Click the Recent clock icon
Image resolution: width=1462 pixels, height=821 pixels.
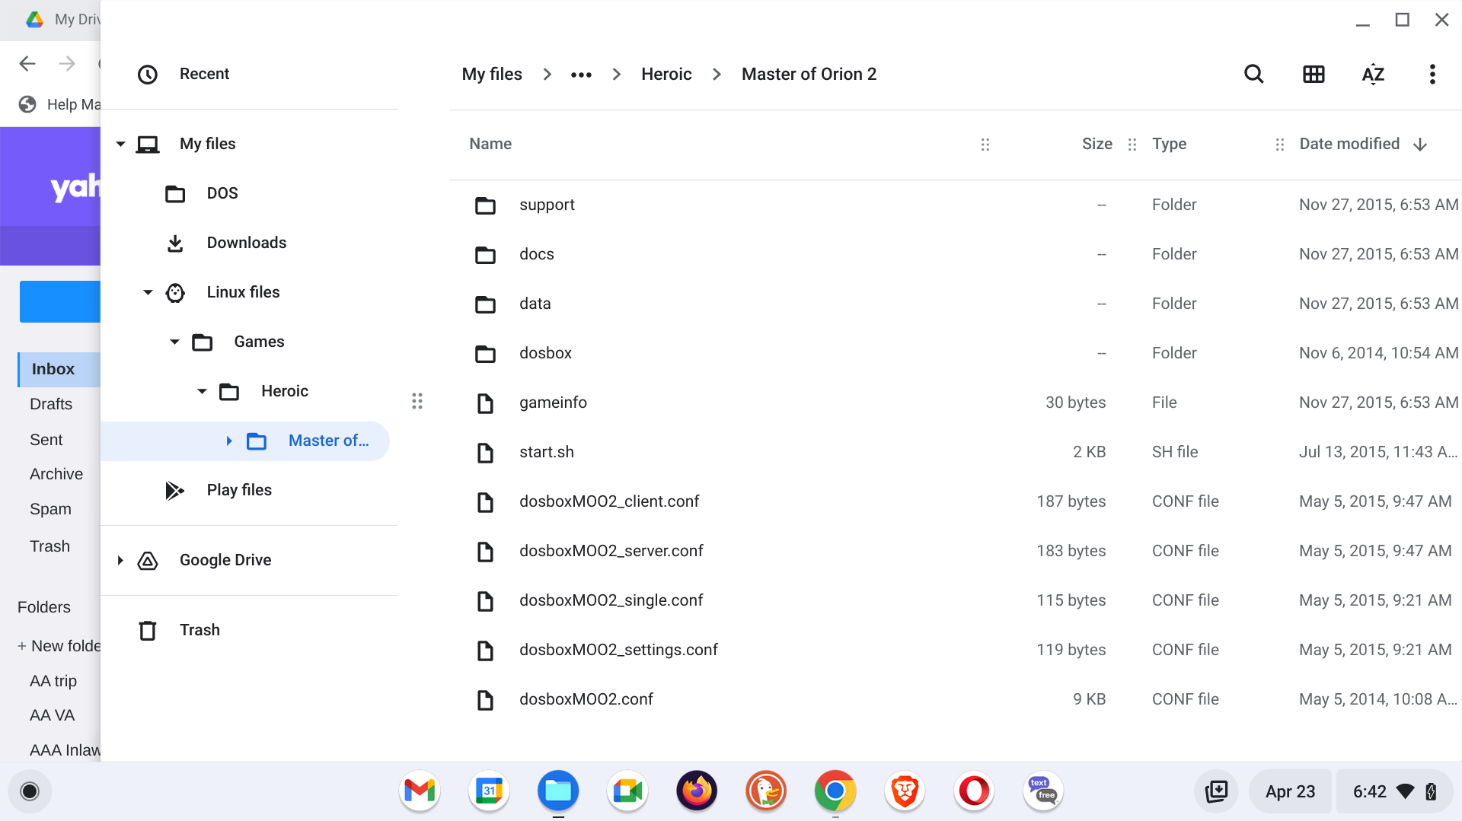tap(147, 74)
